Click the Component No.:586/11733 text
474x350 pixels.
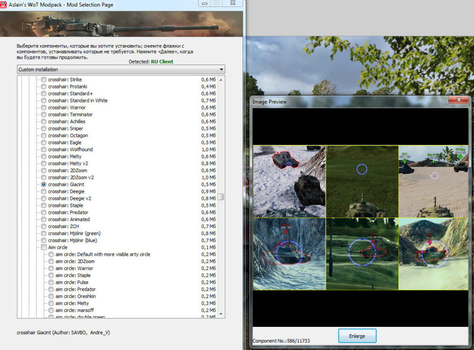pos(281,341)
